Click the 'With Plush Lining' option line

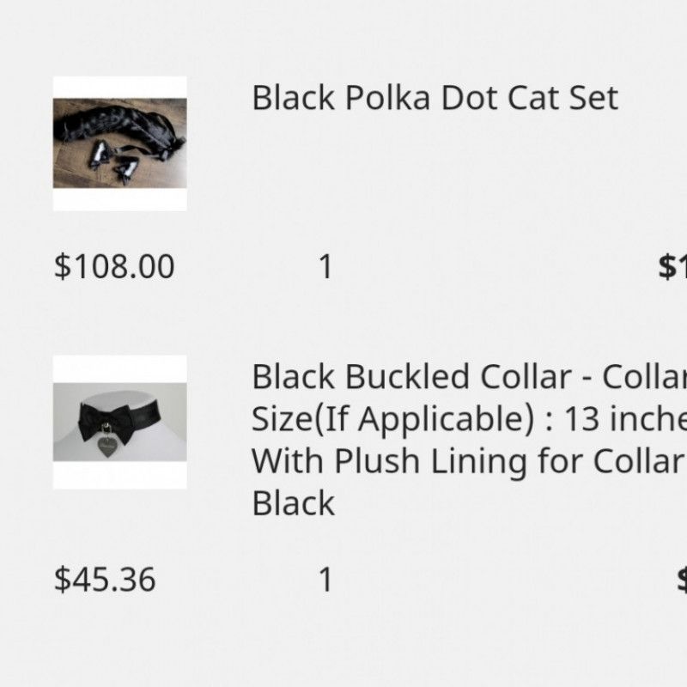click(x=468, y=461)
